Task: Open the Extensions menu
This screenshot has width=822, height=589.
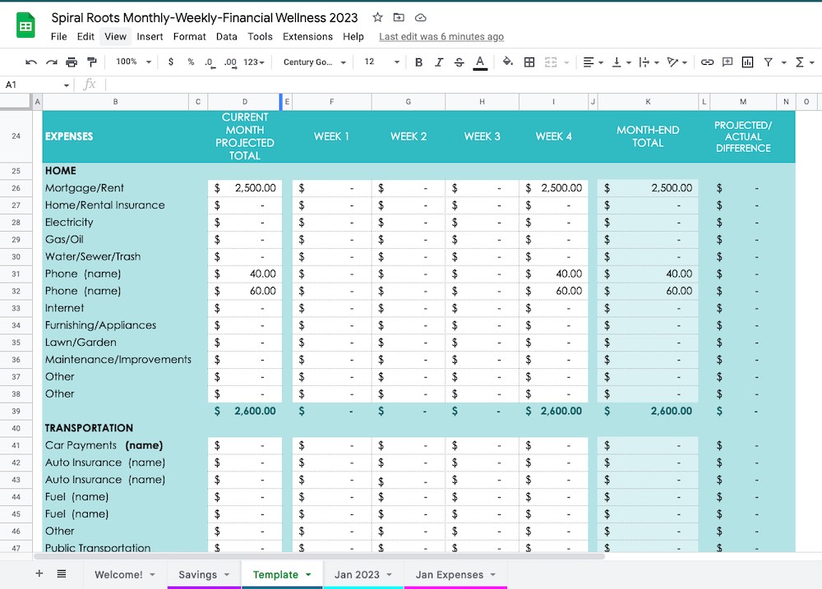Action: pos(307,36)
